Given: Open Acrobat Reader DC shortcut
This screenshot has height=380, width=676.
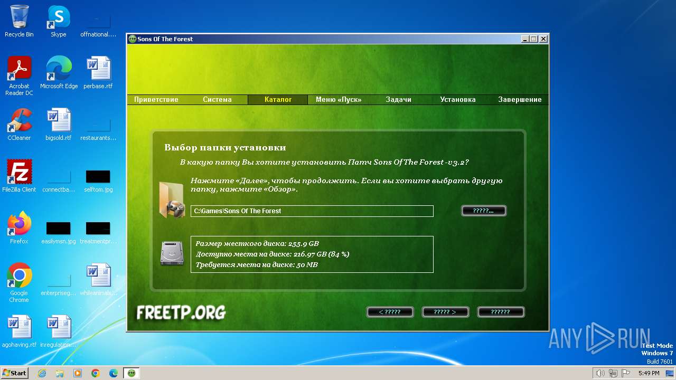Looking at the screenshot, I should pyautogui.click(x=19, y=76).
